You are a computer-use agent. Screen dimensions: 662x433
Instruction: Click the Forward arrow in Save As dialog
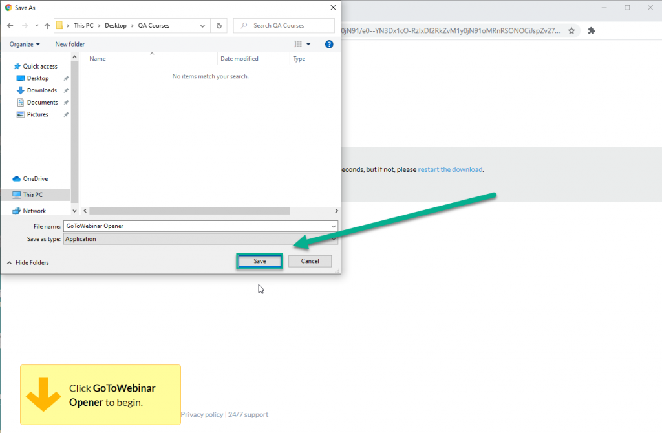pos(25,26)
